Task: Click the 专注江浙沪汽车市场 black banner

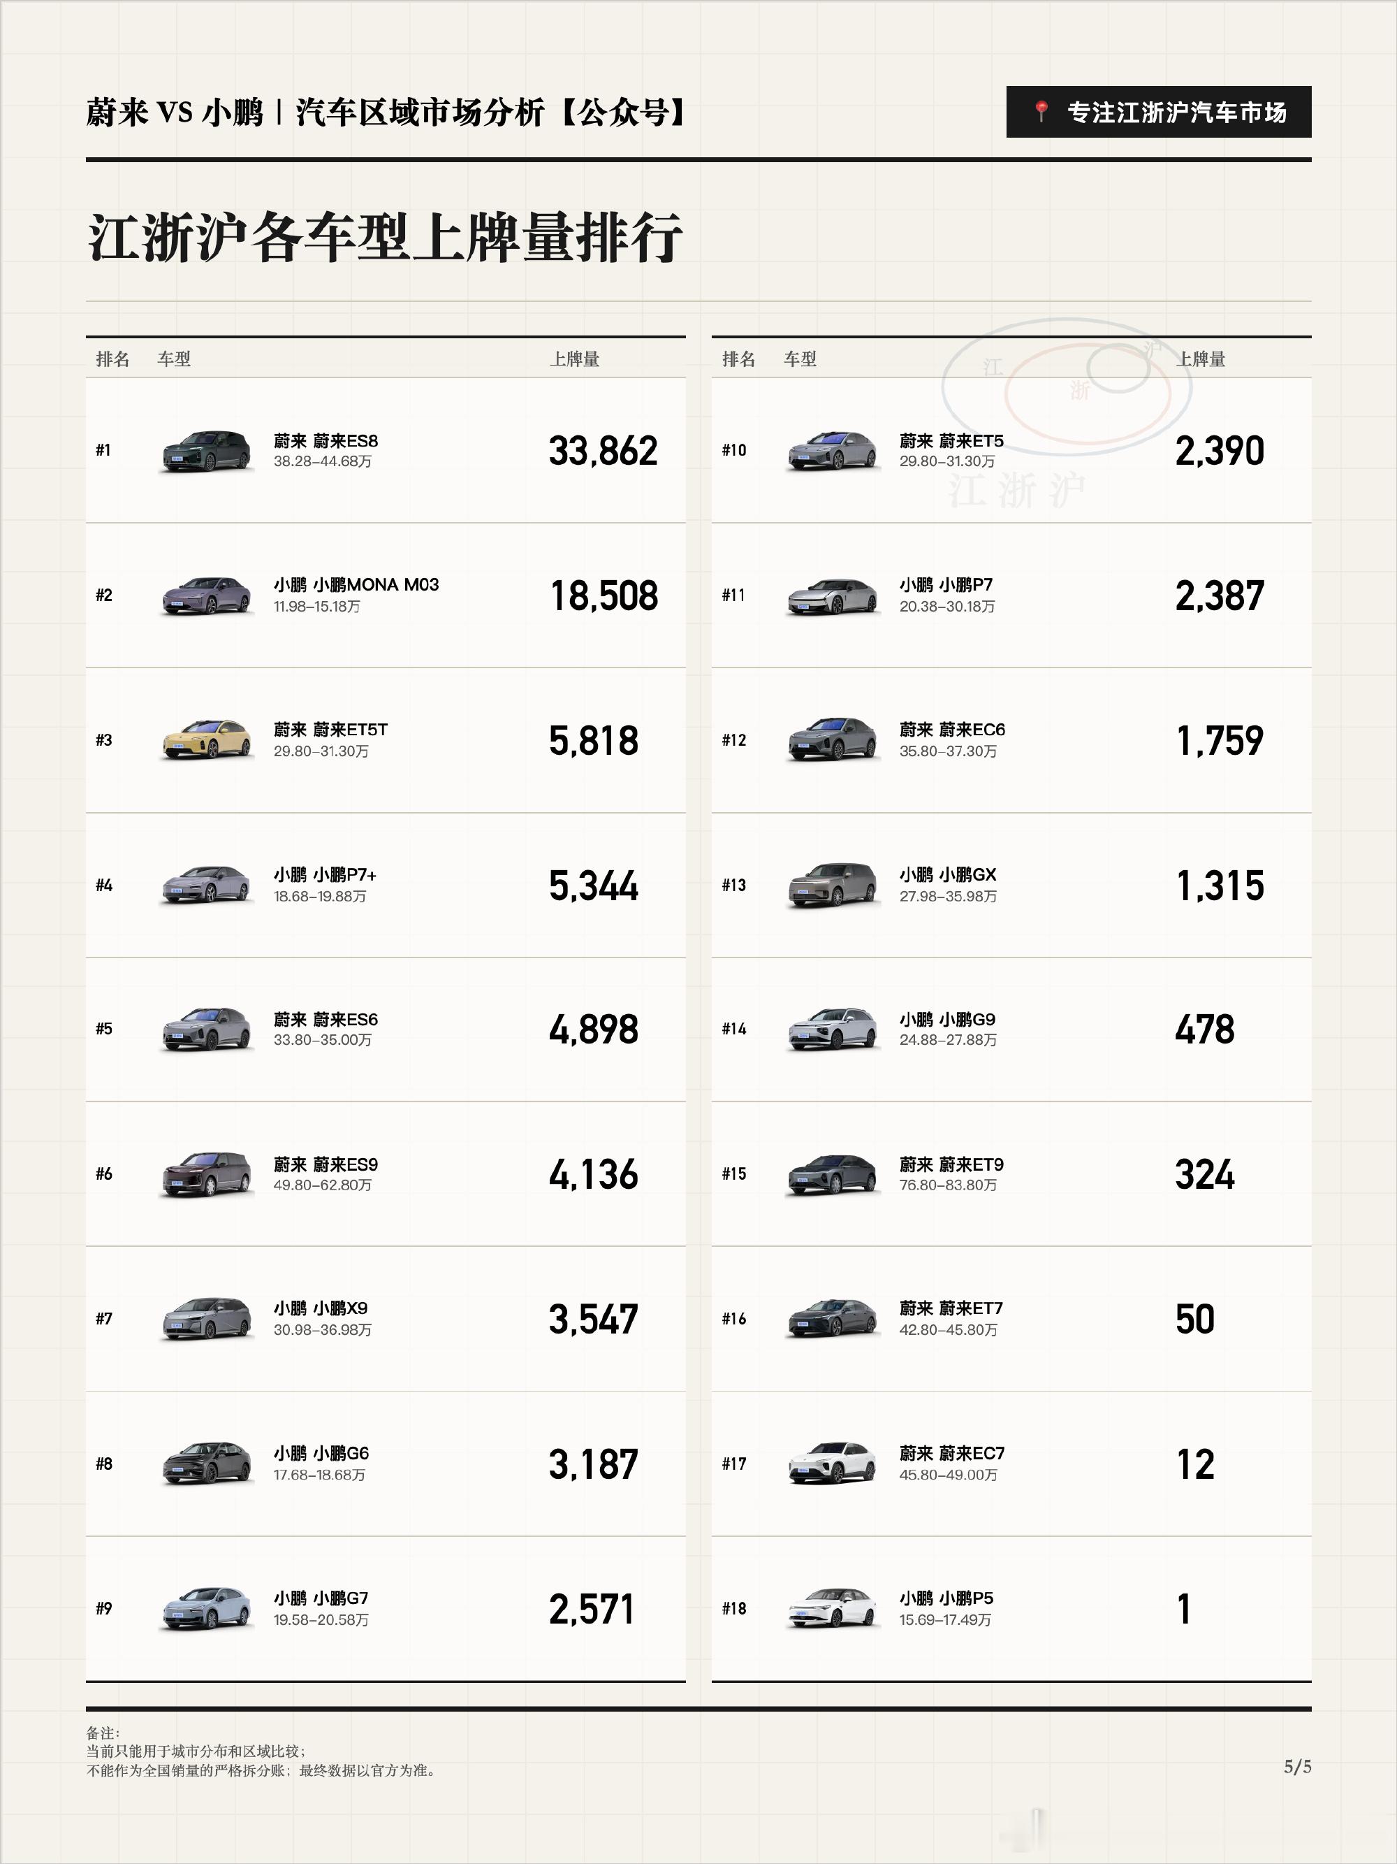Action: point(1159,112)
